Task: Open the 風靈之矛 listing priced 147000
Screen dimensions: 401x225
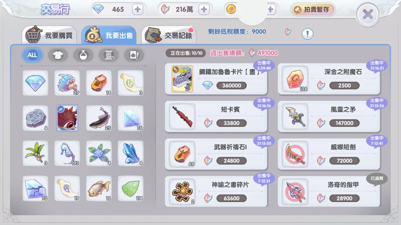Action: click(x=329, y=117)
